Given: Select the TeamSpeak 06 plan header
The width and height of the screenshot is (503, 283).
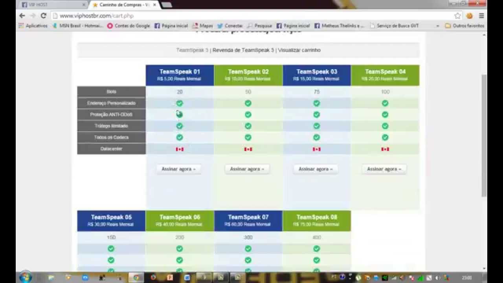Looking at the screenshot, I should (180, 221).
